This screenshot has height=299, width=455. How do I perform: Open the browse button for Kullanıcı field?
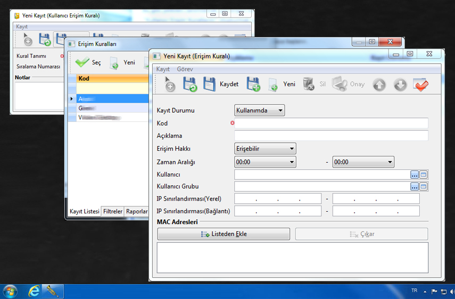(x=415, y=175)
